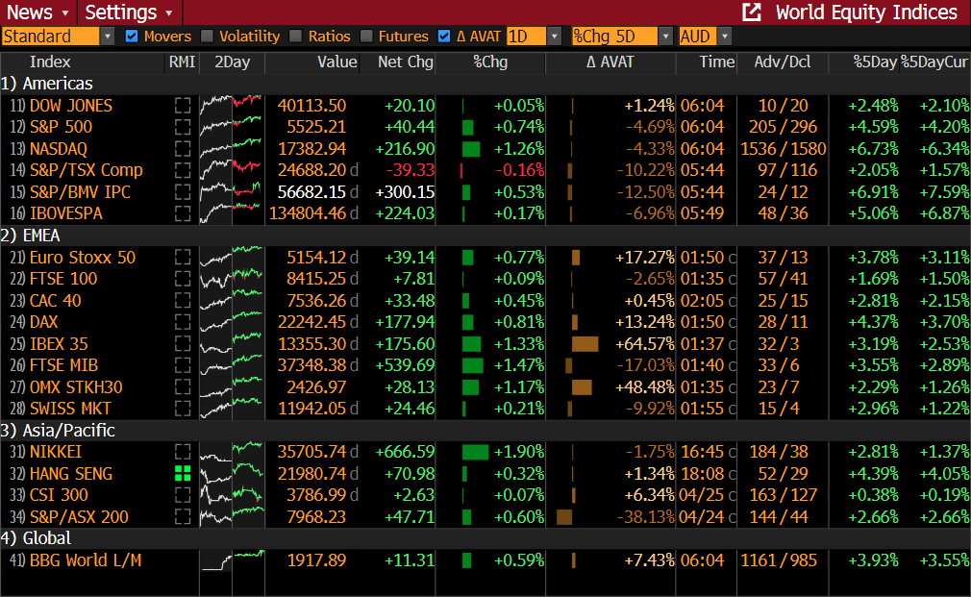
Task: Open the FTSE 100 index row
Action: (63, 279)
